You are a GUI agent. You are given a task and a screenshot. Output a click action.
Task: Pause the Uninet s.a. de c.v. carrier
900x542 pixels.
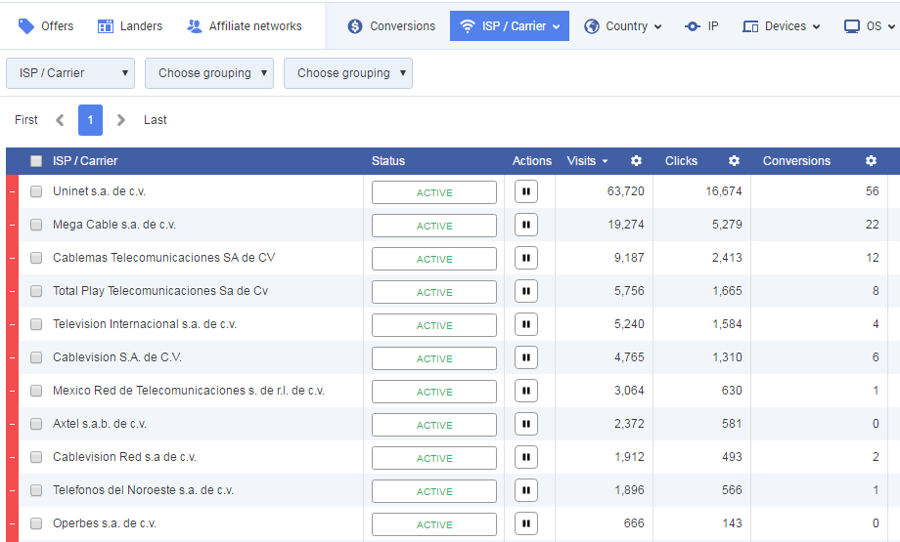click(x=525, y=191)
